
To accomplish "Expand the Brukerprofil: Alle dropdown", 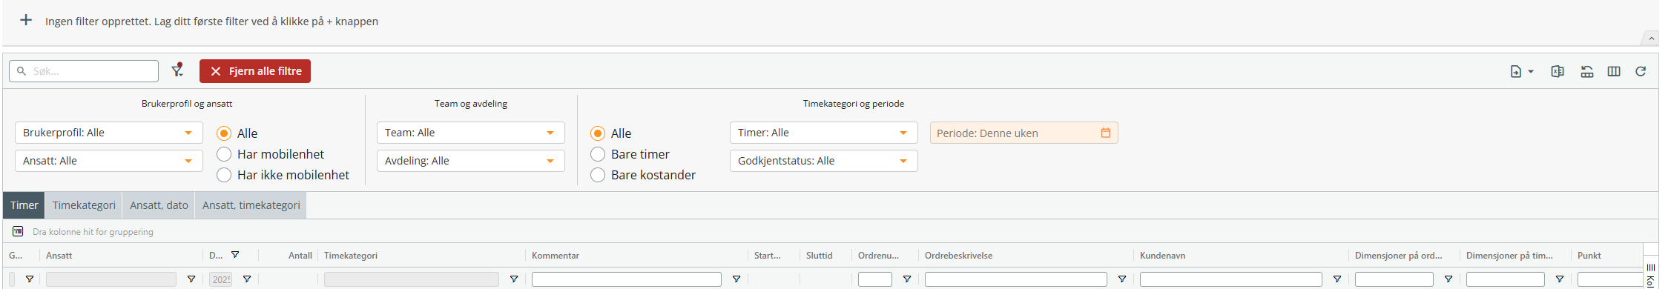I will coord(109,133).
